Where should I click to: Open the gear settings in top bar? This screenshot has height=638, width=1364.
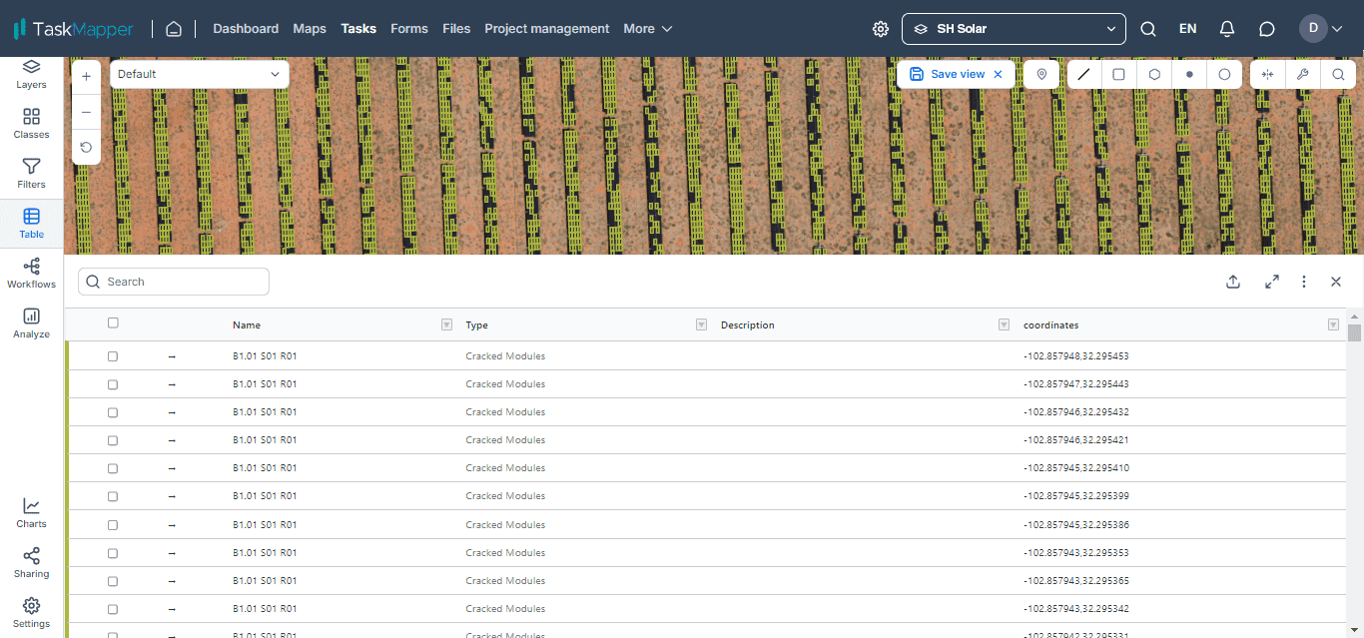tap(881, 29)
